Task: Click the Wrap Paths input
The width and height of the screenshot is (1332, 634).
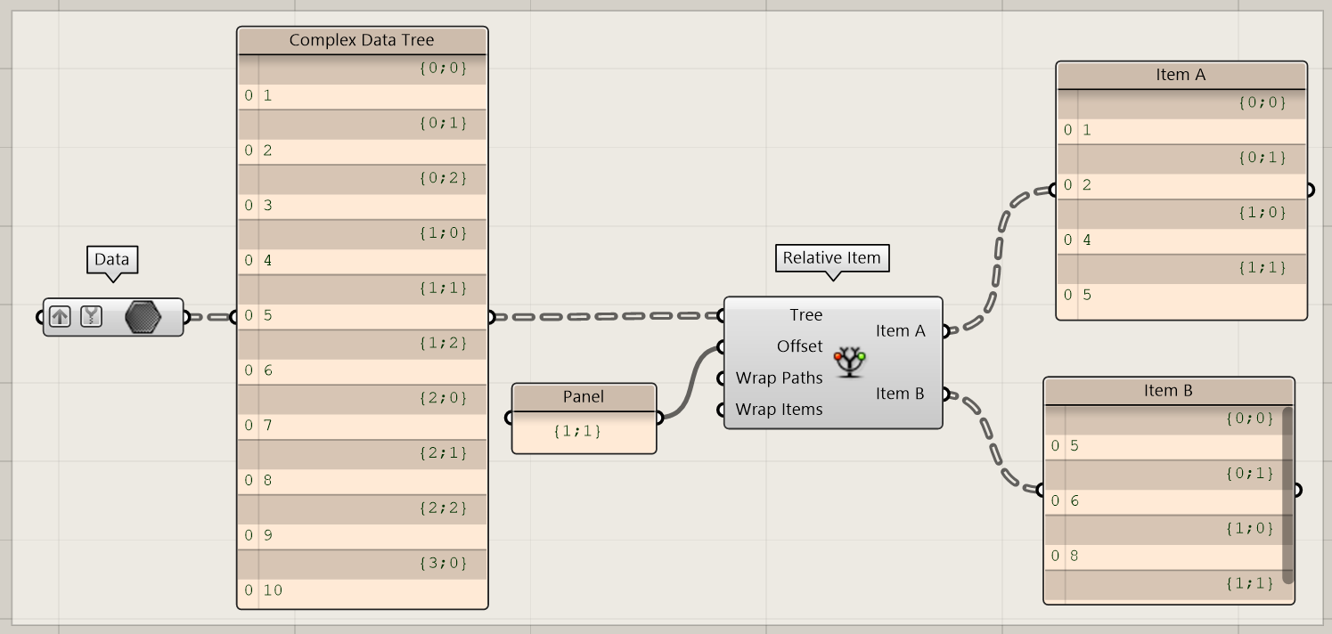Action: (x=779, y=378)
